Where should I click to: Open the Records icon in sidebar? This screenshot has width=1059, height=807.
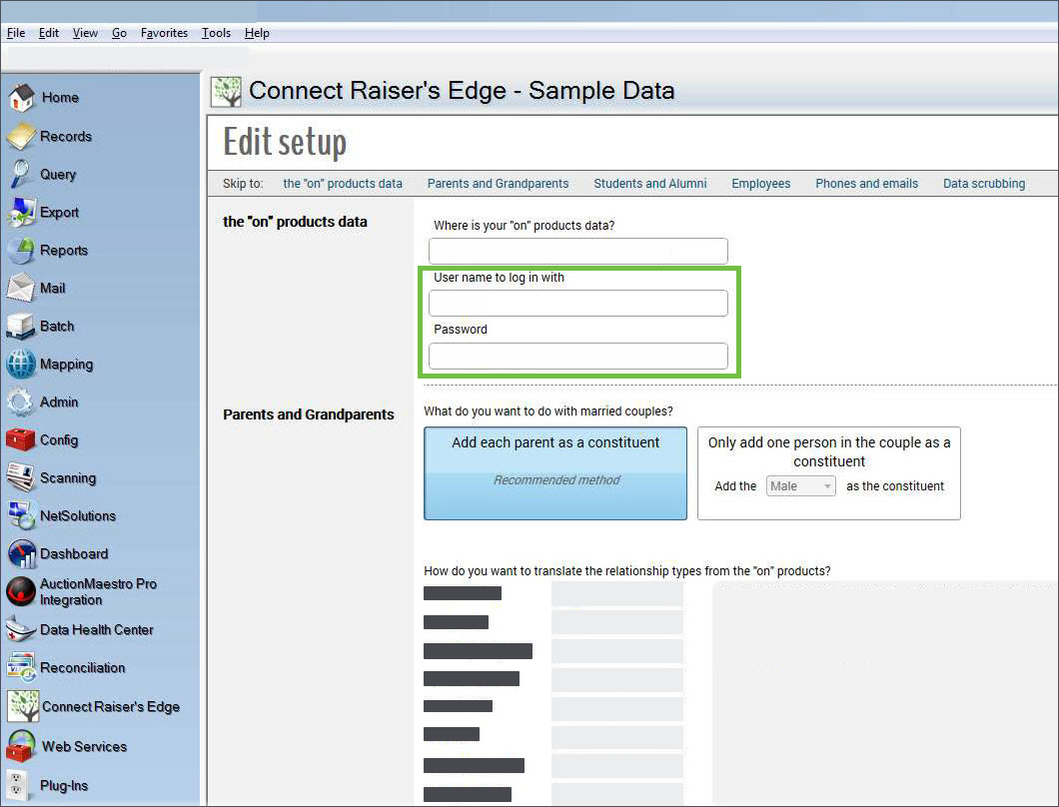pos(21,137)
